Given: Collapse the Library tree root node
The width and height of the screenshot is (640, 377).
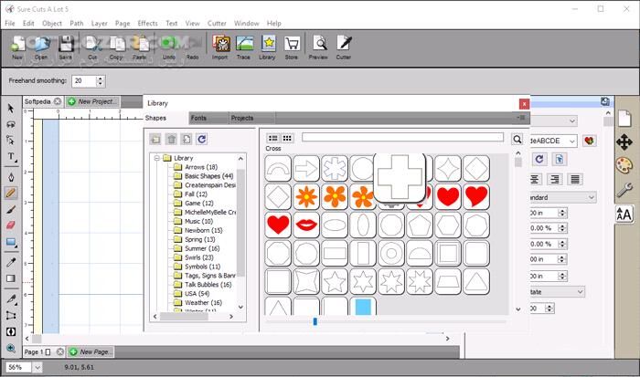Looking at the screenshot, I should 156,158.
